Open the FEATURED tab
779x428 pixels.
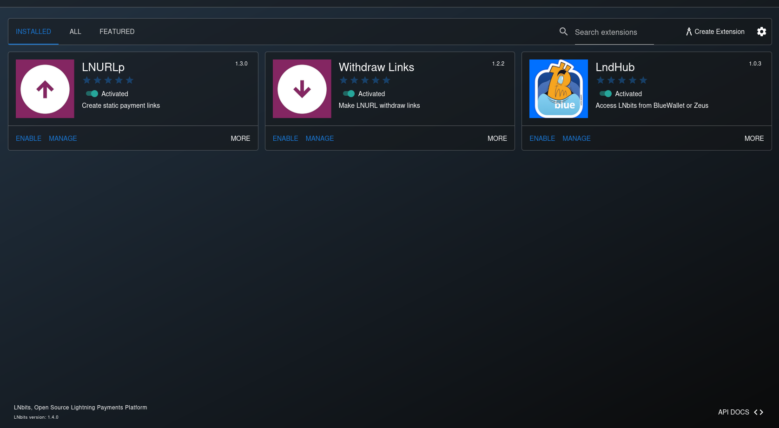point(117,31)
